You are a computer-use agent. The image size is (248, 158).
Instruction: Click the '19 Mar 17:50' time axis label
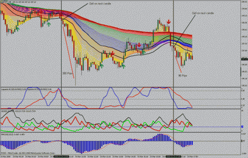click(192, 156)
